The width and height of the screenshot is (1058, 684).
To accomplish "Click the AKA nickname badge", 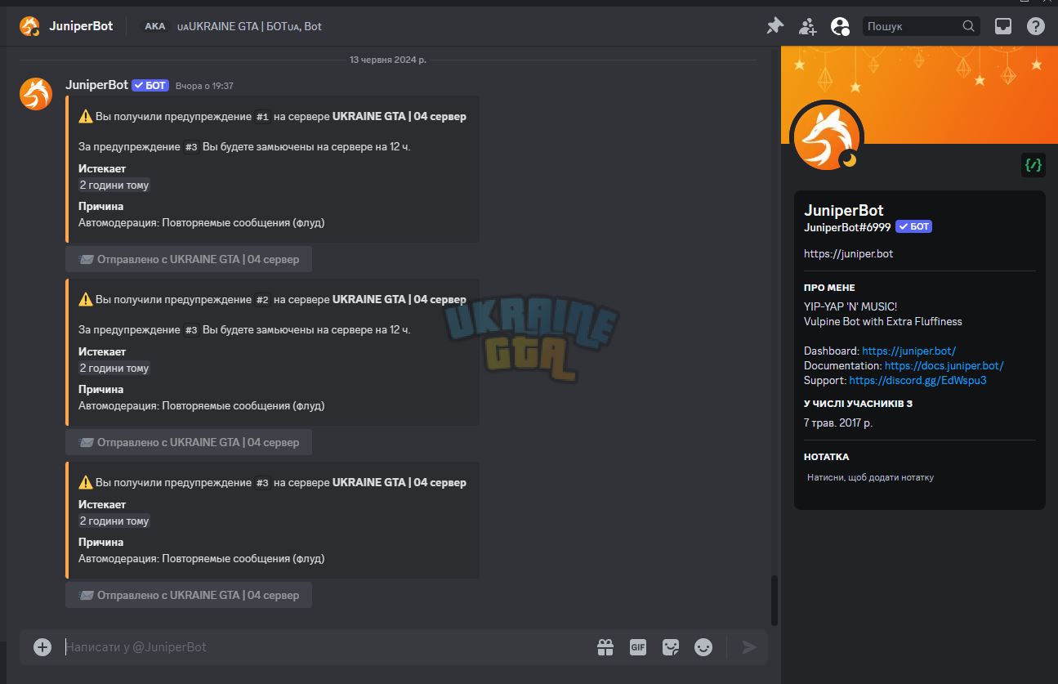I will click(155, 26).
